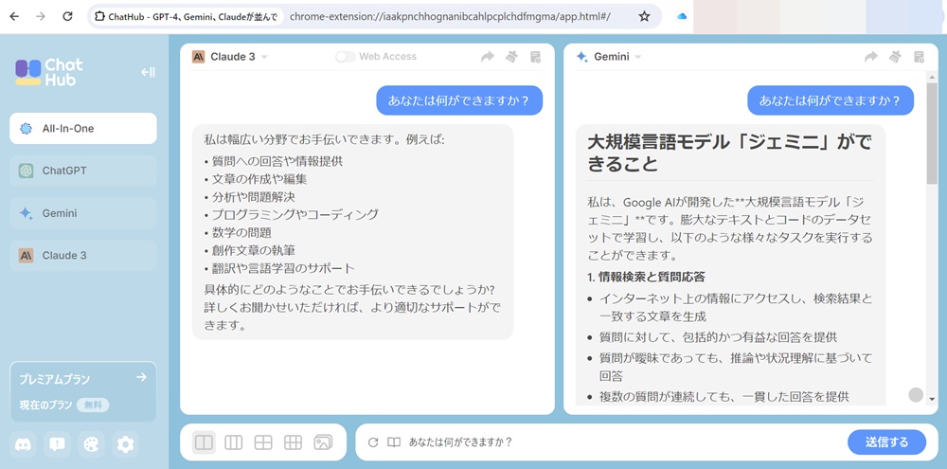947x469 pixels.
Task: Click '文章の作成や編集' bullet
Action: pyautogui.click(x=259, y=179)
